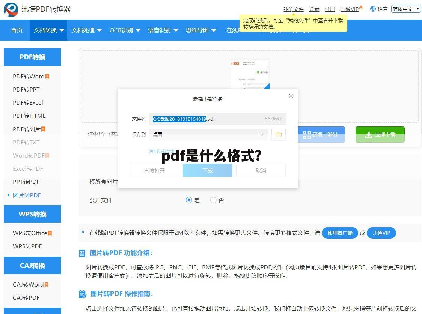Screen dimensions: 422x314
Task: Click the VIP badge next to PDF转Word
Action: pos(47,77)
